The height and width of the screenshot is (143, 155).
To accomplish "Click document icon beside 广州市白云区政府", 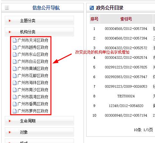I will tap(14, 62).
